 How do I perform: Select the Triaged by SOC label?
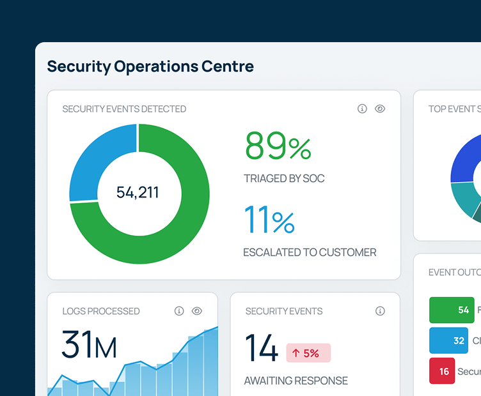pos(284,179)
